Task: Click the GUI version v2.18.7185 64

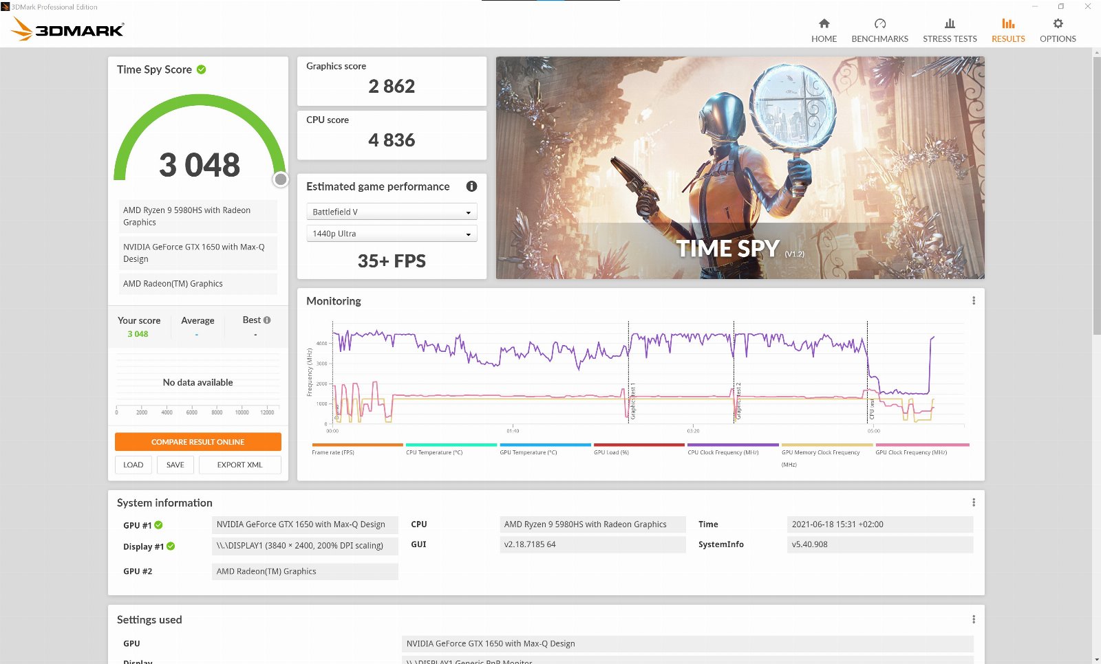Action: click(x=592, y=544)
